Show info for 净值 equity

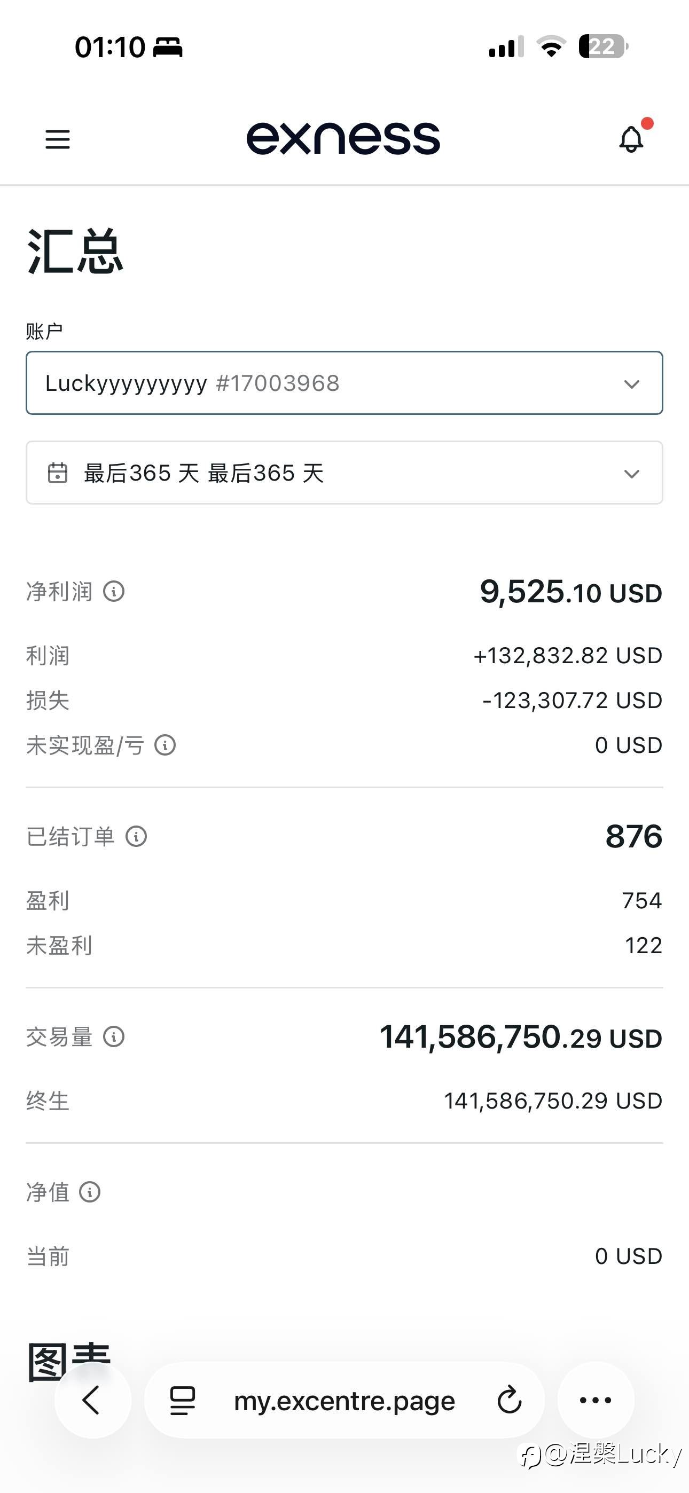90,1192
